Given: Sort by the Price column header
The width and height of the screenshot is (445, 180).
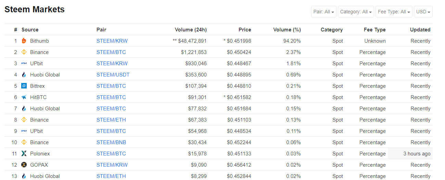Looking at the screenshot, I should 245,30.
